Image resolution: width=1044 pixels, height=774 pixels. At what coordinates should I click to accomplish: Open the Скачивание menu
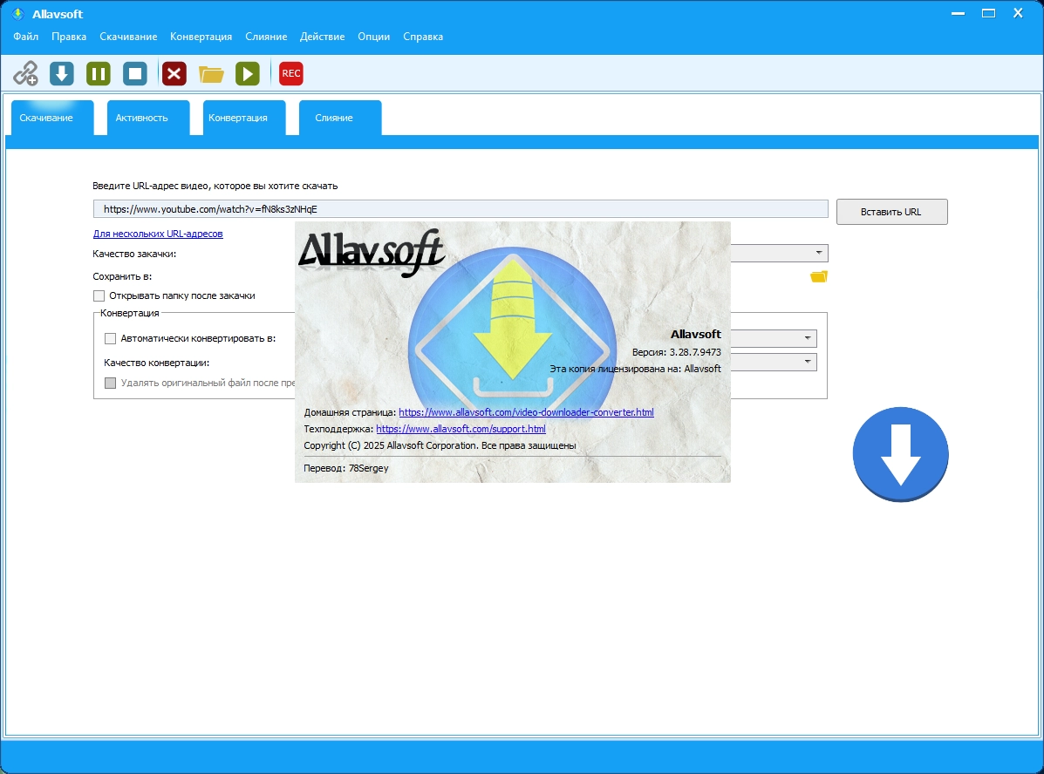point(128,37)
